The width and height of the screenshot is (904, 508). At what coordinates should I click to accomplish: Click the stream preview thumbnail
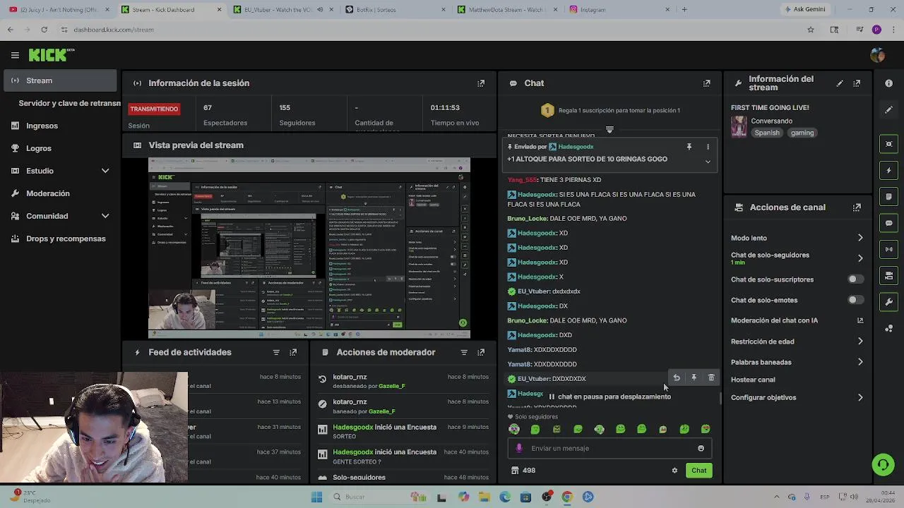pos(309,248)
